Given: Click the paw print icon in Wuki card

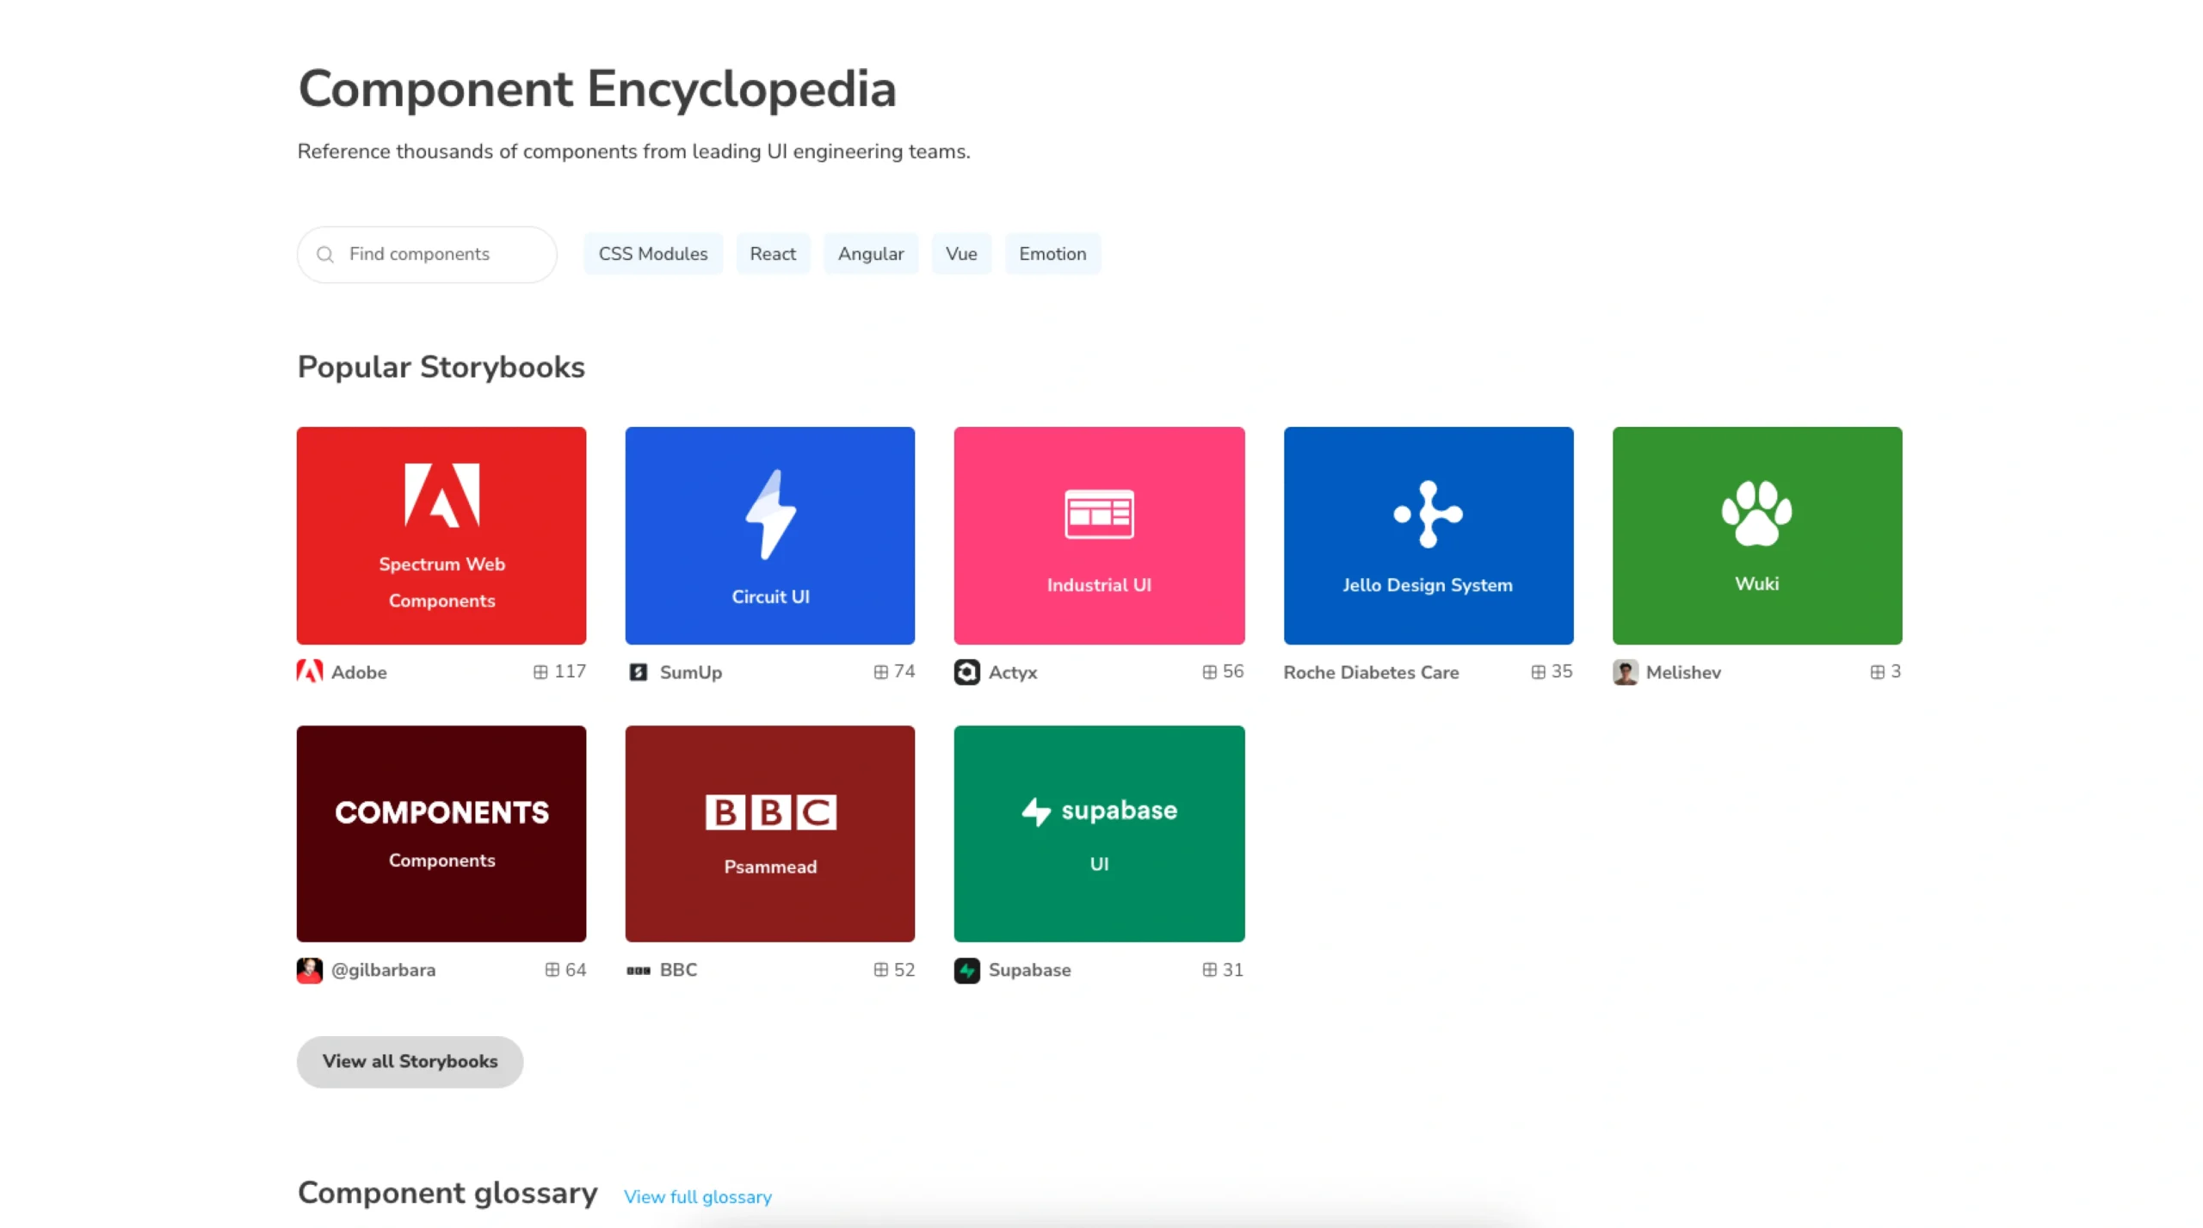Looking at the screenshot, I should pyautogui.click(x=1756, y=513).
